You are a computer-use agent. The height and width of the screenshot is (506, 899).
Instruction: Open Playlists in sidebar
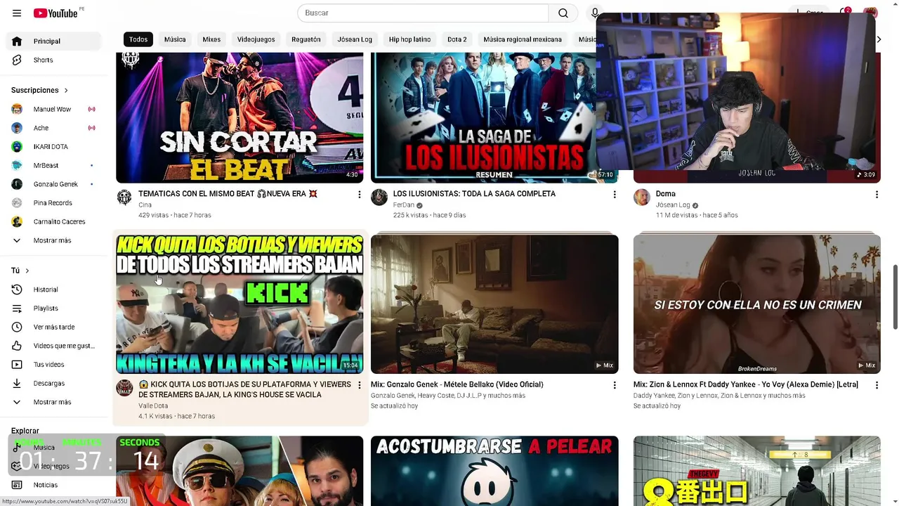tap(53, 309)
